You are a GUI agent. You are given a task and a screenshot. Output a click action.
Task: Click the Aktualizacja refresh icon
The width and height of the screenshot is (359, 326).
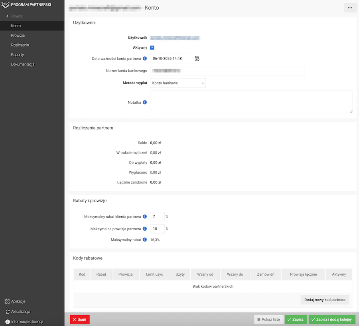pyautogui.click(x=7, y=312)
